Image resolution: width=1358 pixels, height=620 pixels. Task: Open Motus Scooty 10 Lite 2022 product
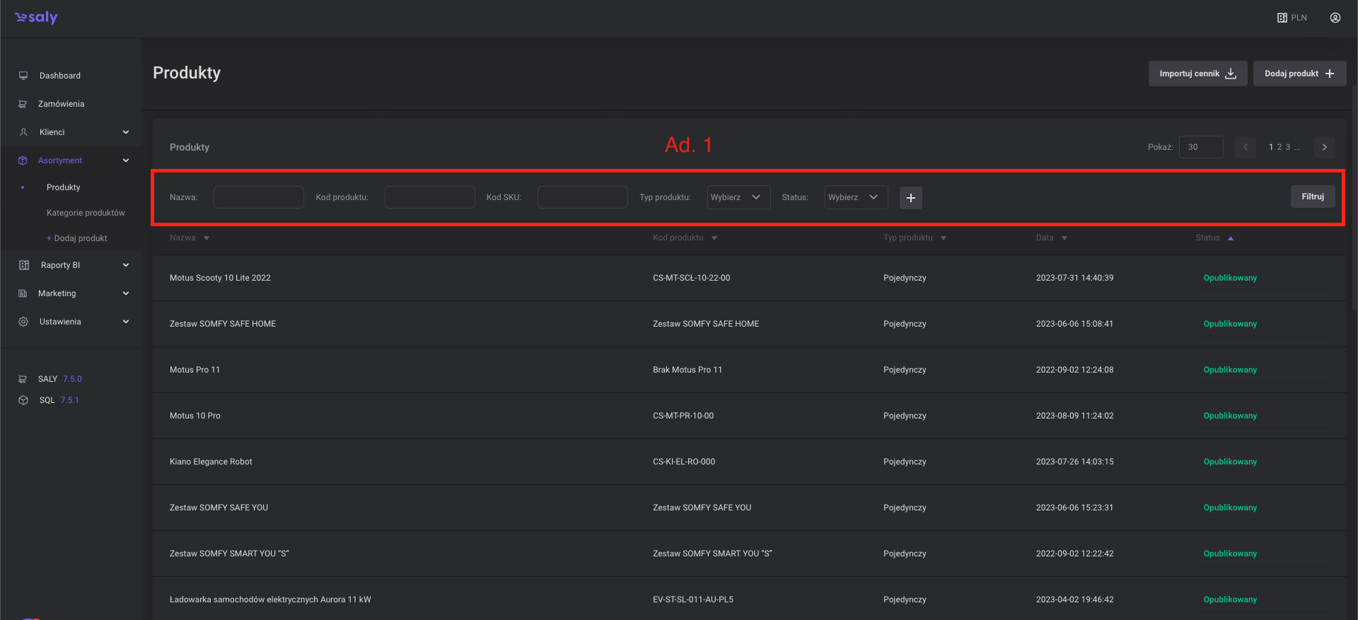[220, 278]
